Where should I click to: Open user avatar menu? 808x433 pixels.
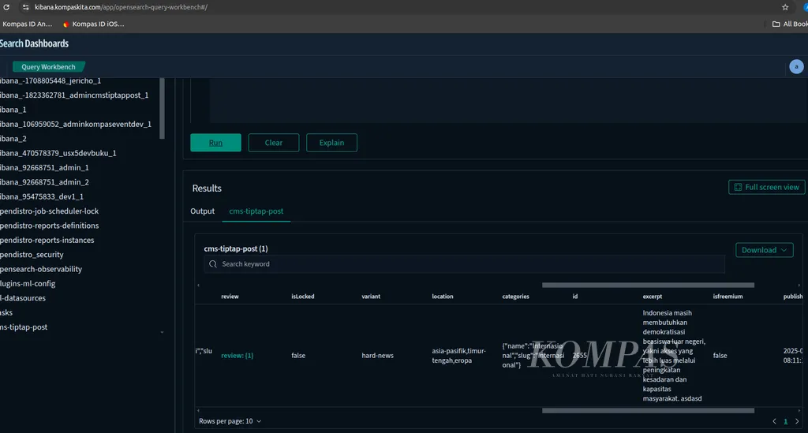[796, 66]
